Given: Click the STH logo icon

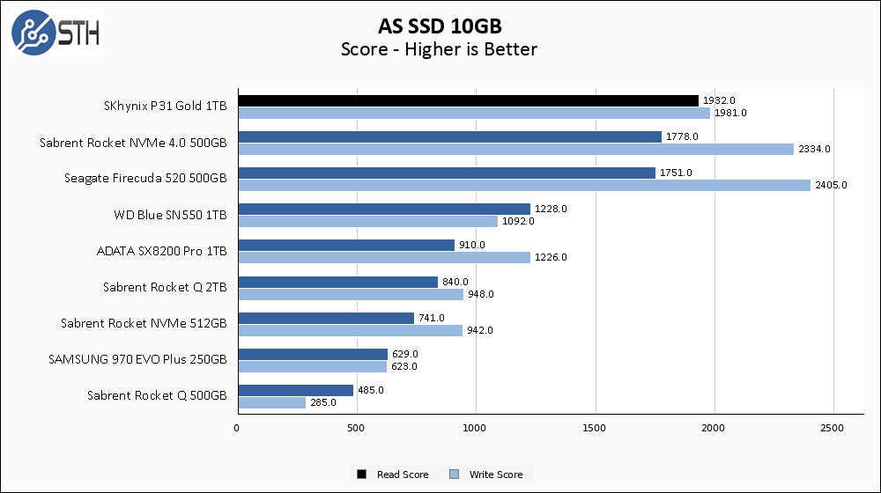Looking at the screenshot, I should (56, 33).
